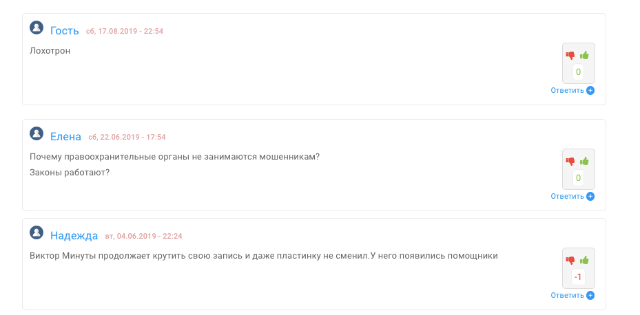Screen dimensions: 640x315
Task: Click Елена's user avatar icon
Action: (37, 134)
